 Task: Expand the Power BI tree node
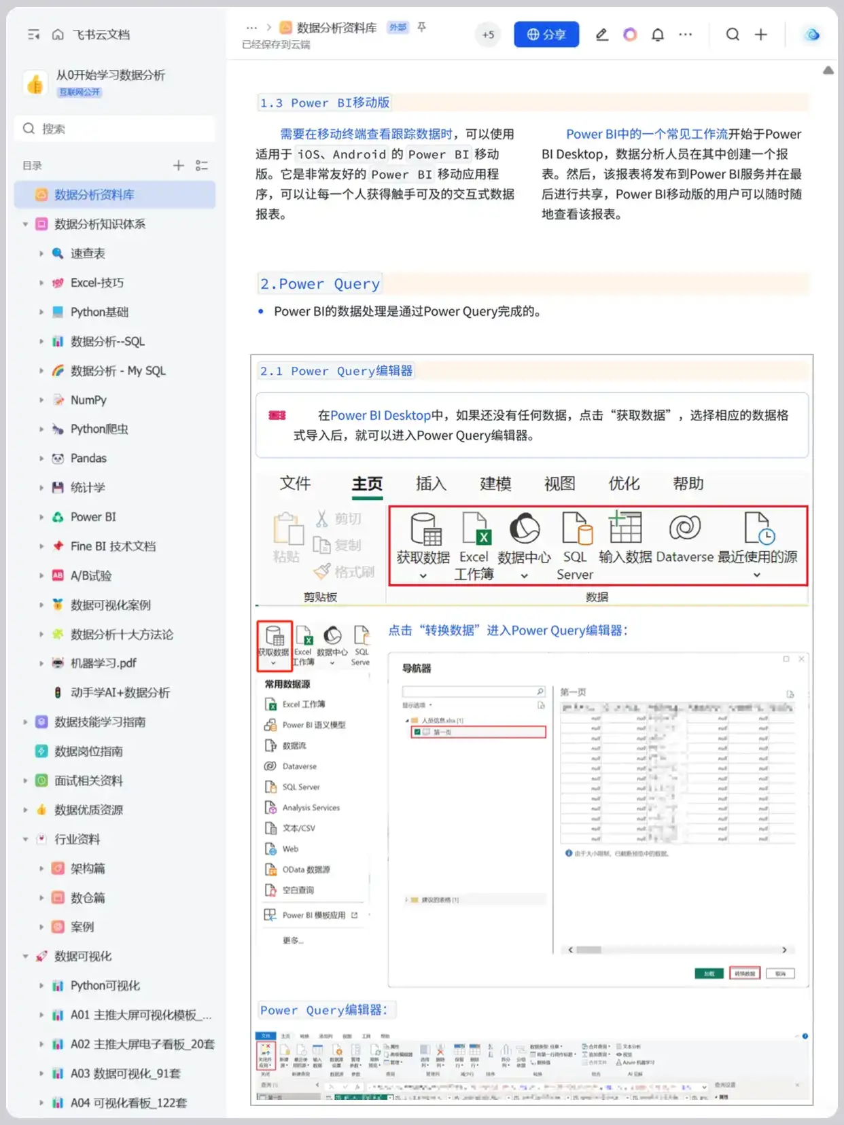click(41, 517)
